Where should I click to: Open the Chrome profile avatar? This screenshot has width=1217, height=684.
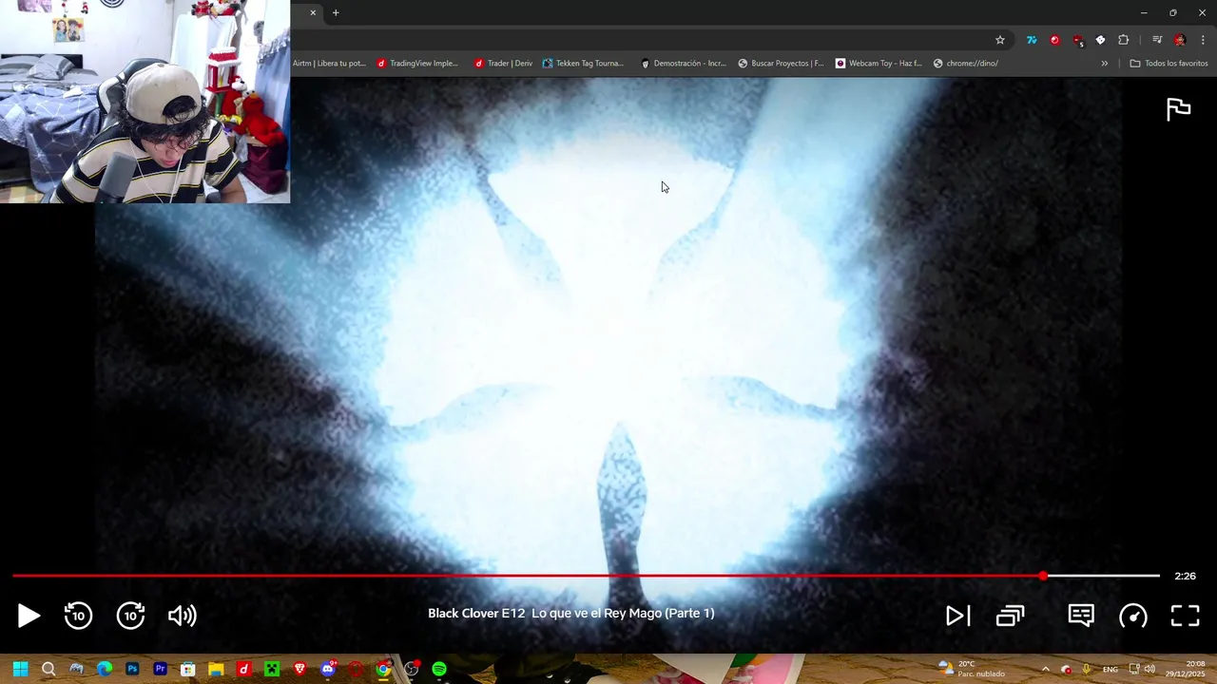pyautogui.click(x=1180, y=40)
